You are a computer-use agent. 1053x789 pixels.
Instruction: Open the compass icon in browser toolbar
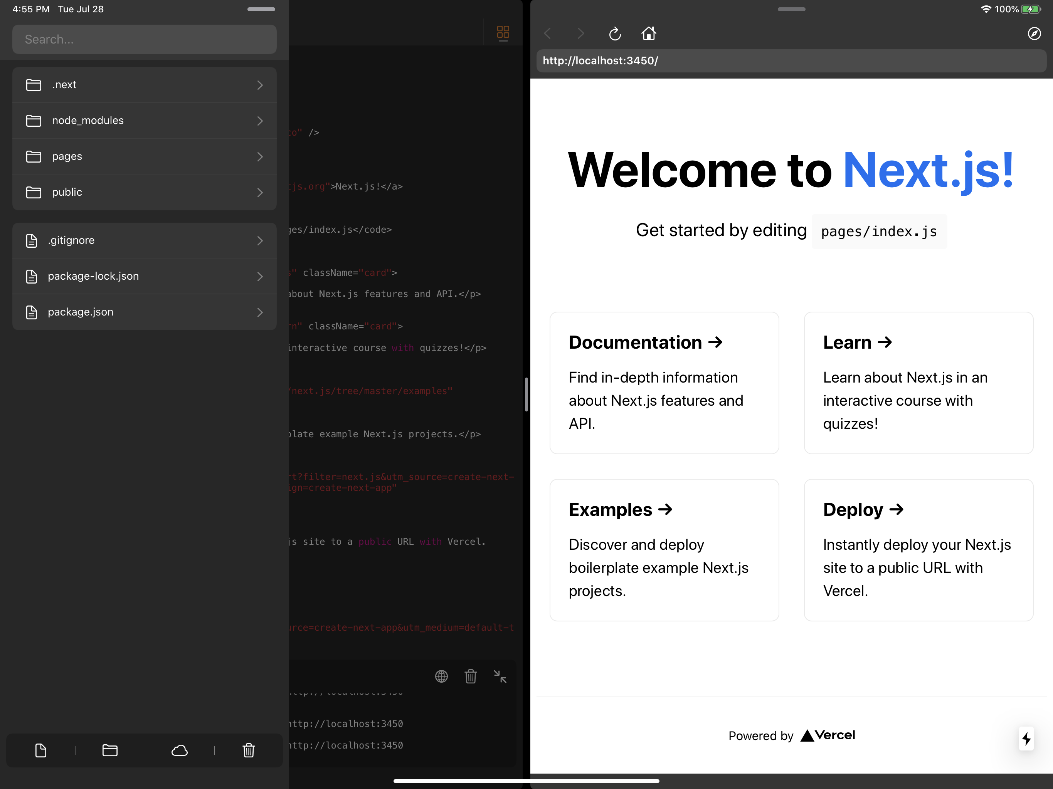(1034, 33)
